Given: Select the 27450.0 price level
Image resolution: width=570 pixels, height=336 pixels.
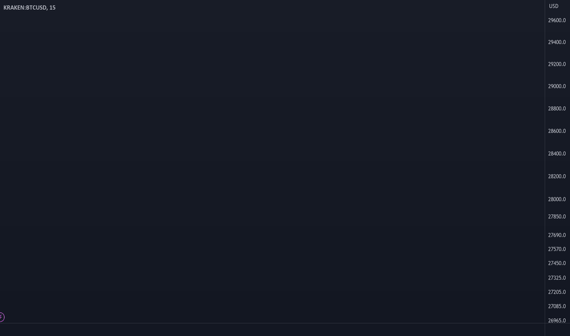Looking at the screenshot, I should pos(557,263).
